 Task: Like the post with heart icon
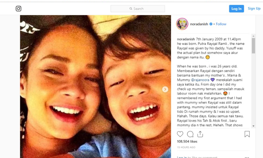click(180, 134)
